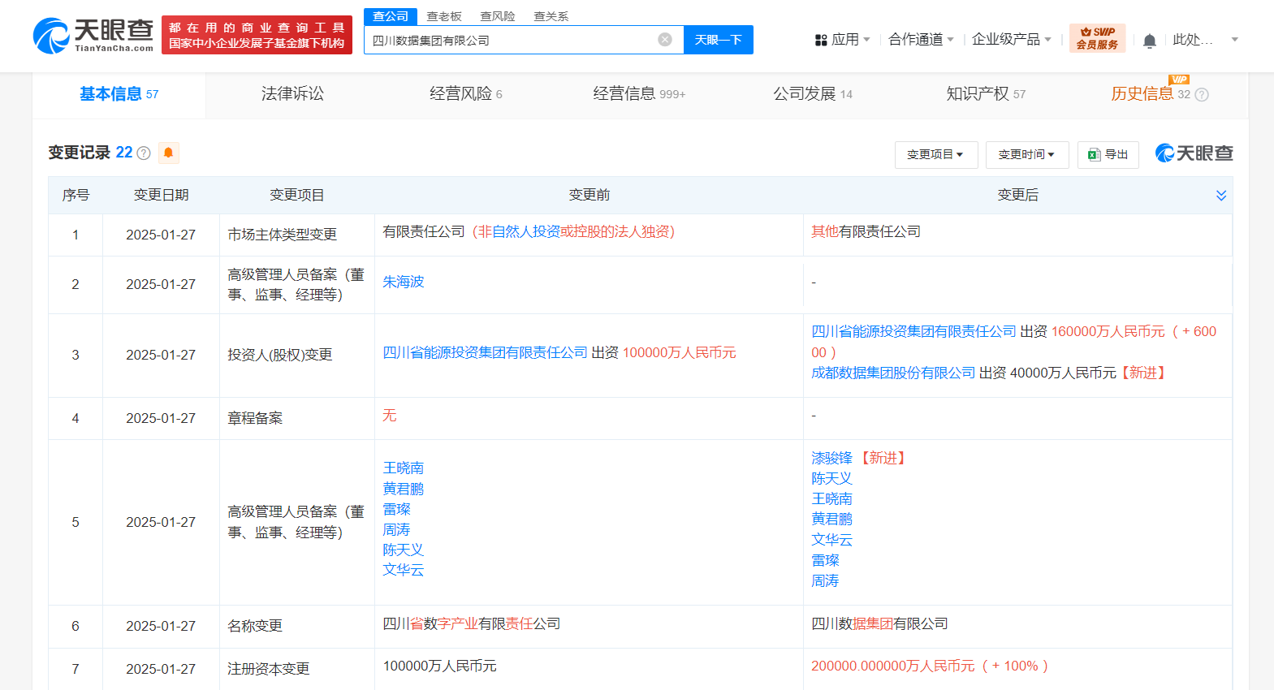Expand table rows with double chevron
Image resolution: width=1274 pixels, height=690 pixels.
(x=1220, y=196)
